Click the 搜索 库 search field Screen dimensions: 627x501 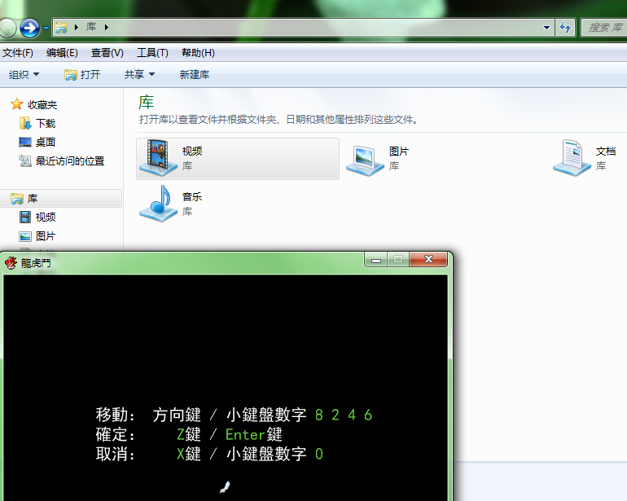click(x=604, y=27)
